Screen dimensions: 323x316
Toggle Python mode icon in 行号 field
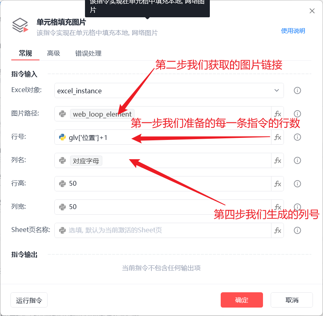coord(62,137)
